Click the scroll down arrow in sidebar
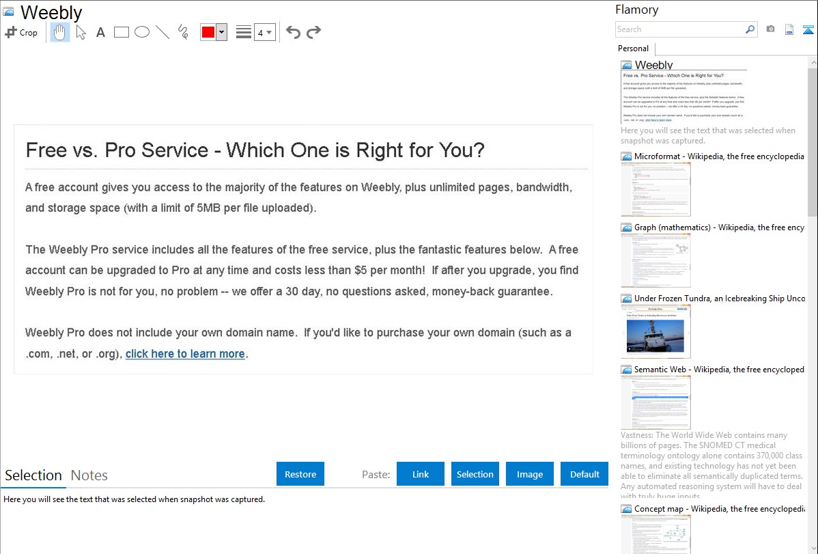818x554 pixels. coord(813,549)
